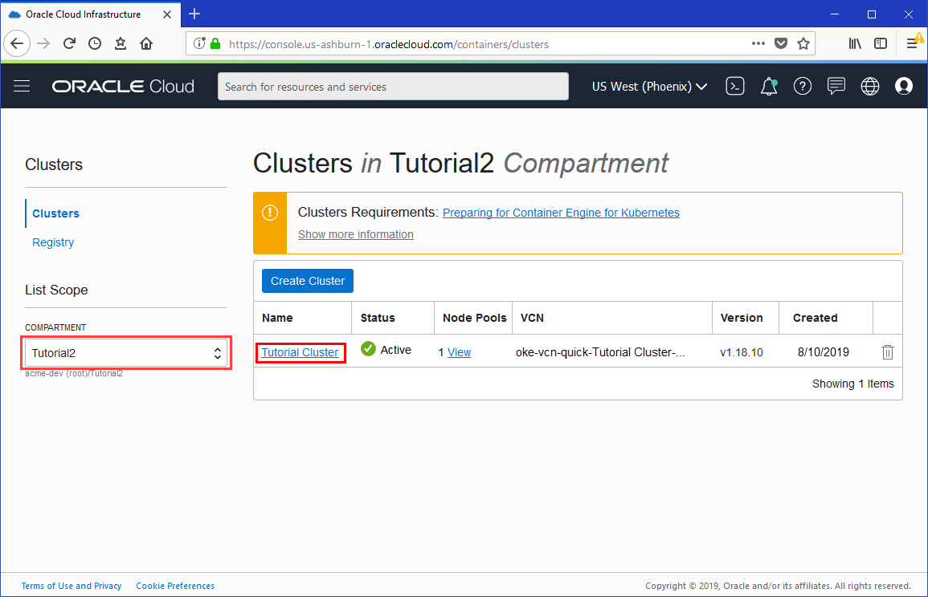Select Registry in the left navigation
Viewport: 928px width, 597px height.
[53, 242]
